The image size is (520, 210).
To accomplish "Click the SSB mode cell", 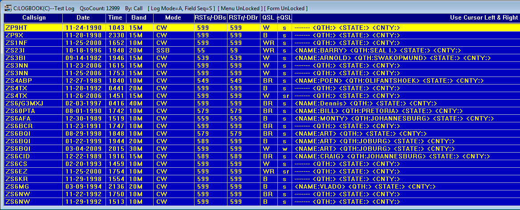I will [162, 50].
